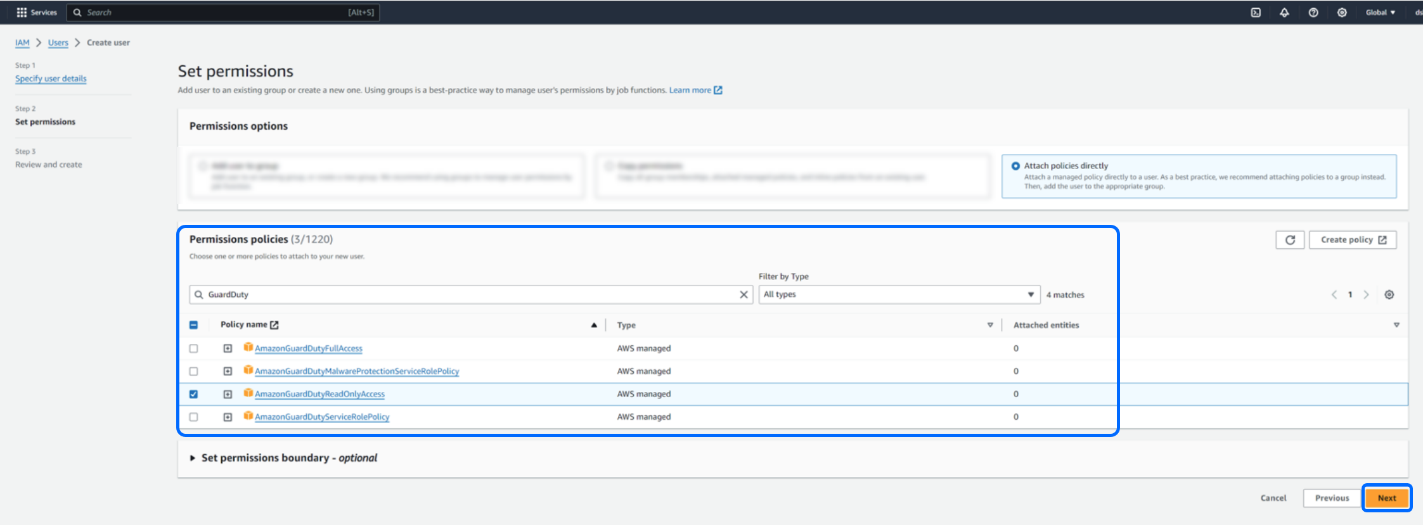Click the GuardDuty policy search field

(471, 294)
